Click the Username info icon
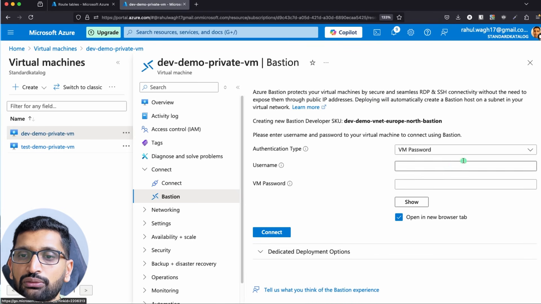541x304 pixels. click(281, 165)
